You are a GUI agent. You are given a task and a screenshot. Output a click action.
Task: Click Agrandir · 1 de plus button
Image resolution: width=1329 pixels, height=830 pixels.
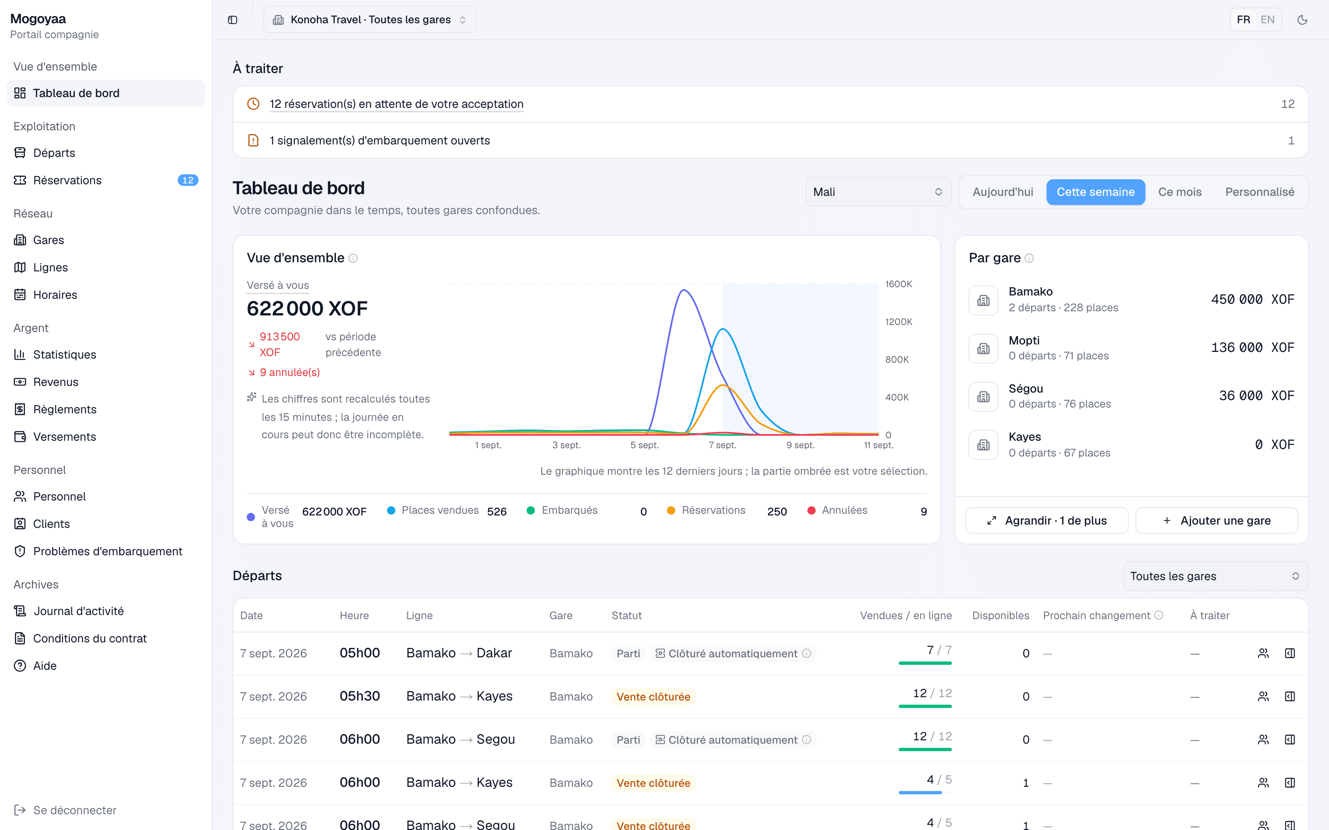coord(1046,520)
